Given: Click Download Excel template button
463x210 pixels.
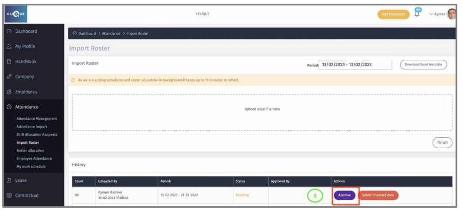Looking at the screenshot, I should tap(423, 65).
